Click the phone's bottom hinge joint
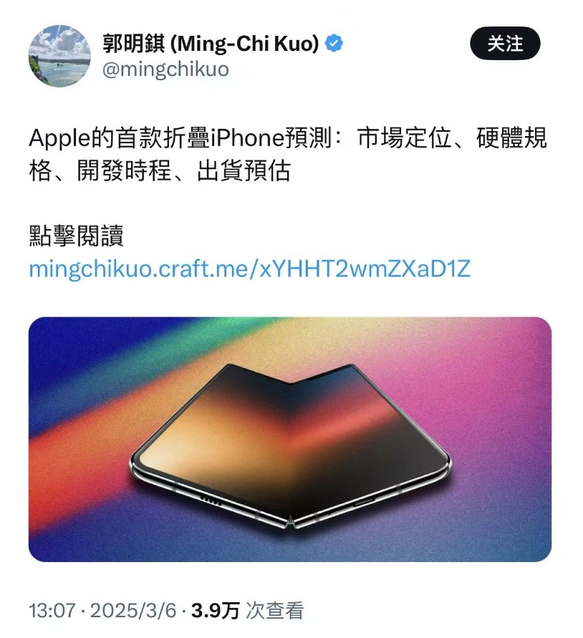This screenshot has width=583, height=638. [291, 523]
